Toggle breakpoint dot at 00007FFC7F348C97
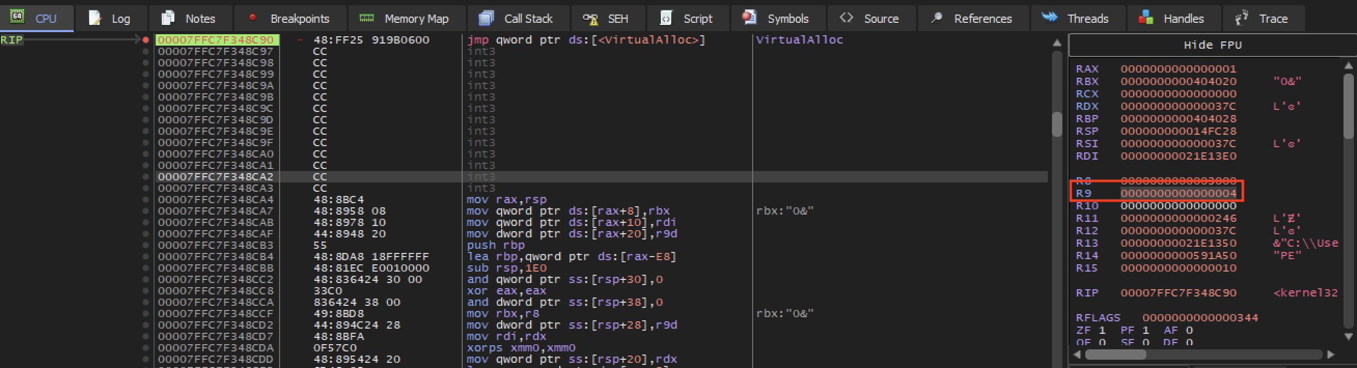This screenshot has width=1357, height=368. coord(145,52)
